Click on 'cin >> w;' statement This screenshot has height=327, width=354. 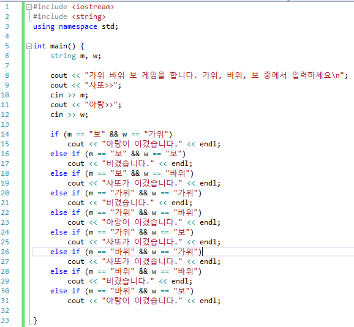click(69, 115)
